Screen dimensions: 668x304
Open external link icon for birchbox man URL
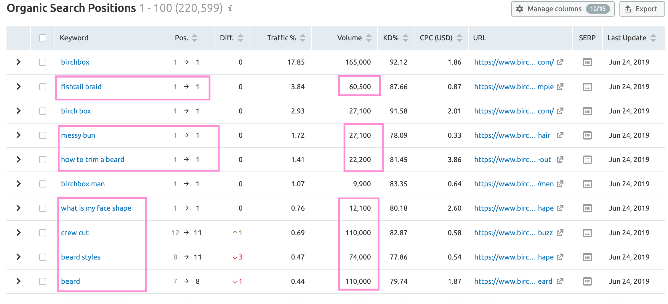[x=560, y=184]
